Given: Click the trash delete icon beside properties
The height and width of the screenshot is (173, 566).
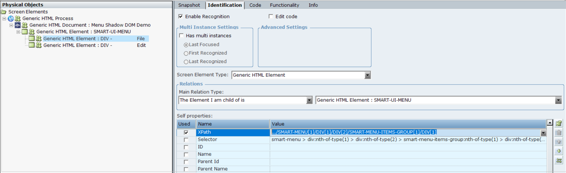Looking at the screenshot, I should 559,133.
